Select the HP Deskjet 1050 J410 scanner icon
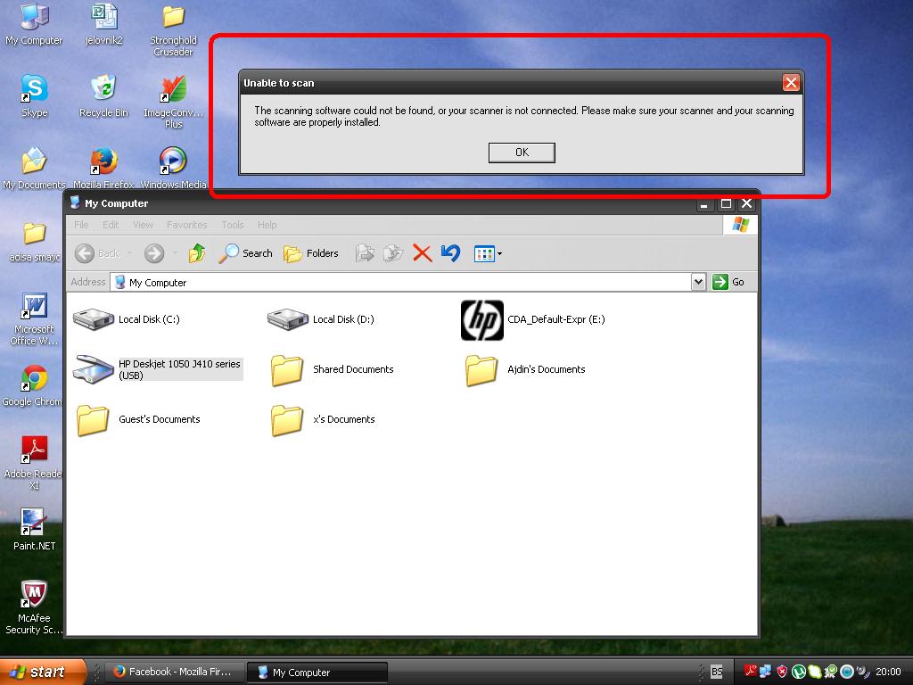Screen dimensions: 913x685 pyautogui.click(x=93, y=369)
